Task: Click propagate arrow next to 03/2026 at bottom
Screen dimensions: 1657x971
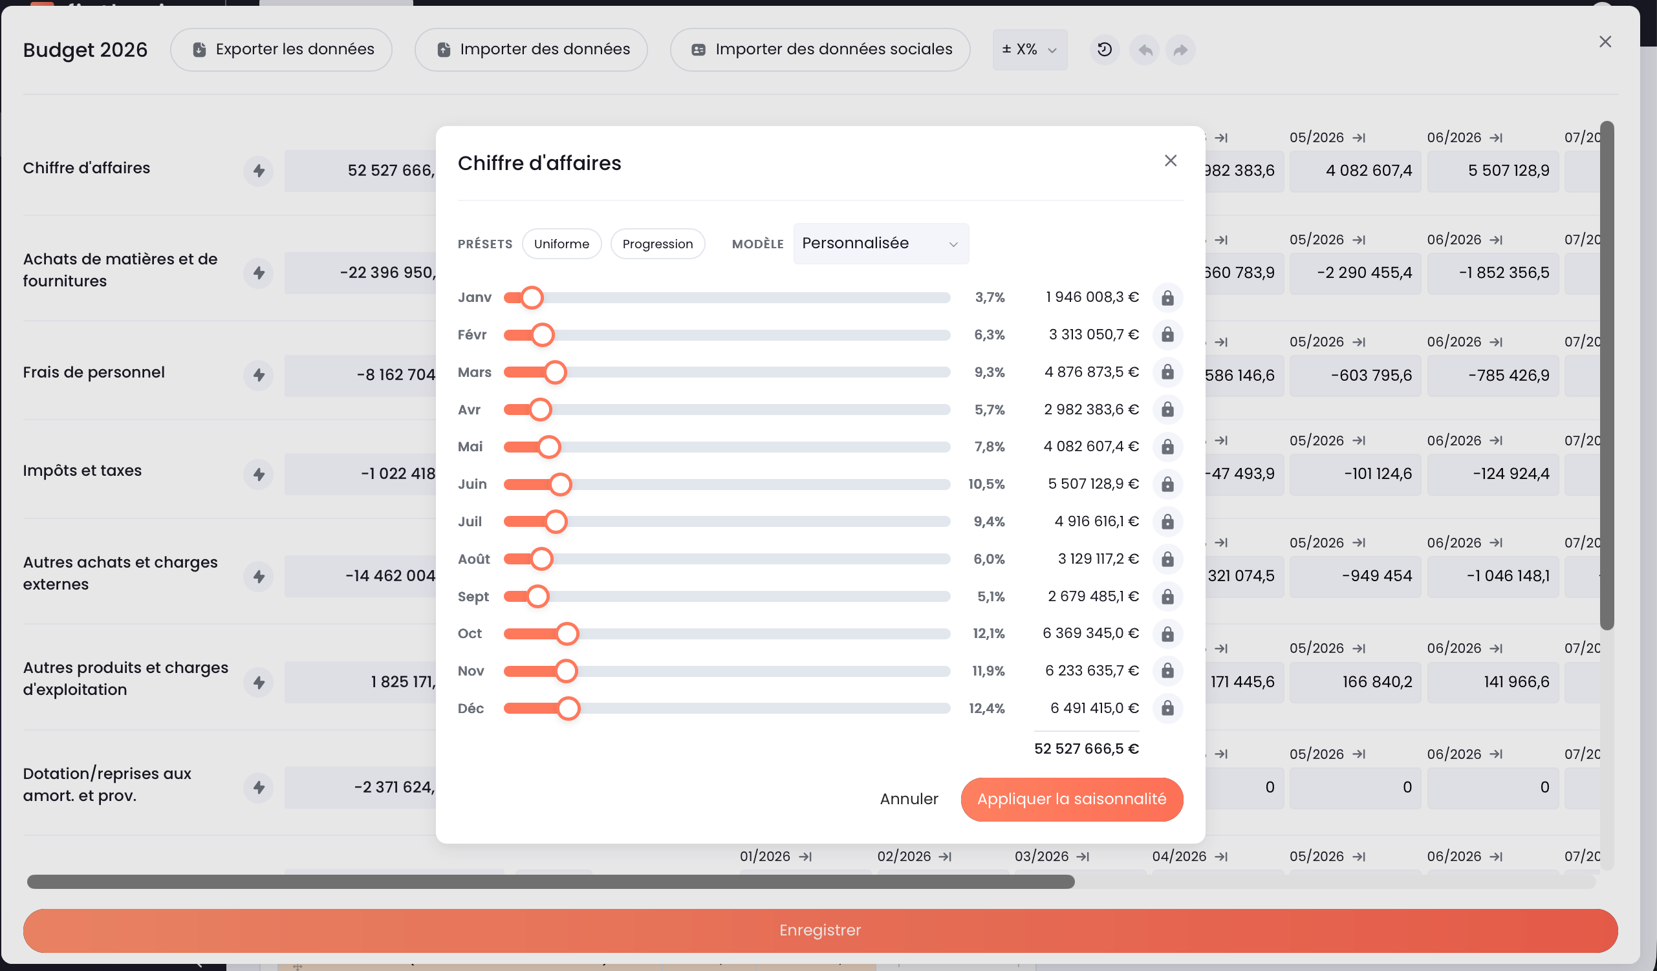Action: click(1083, 857)
